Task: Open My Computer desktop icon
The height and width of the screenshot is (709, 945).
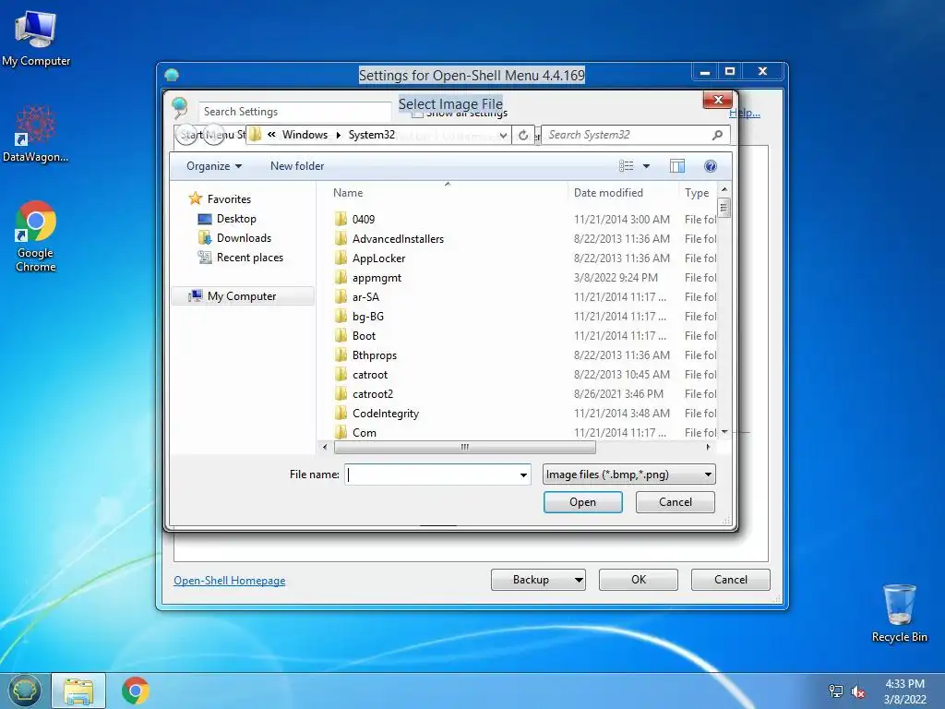Action: click(36, 39)
